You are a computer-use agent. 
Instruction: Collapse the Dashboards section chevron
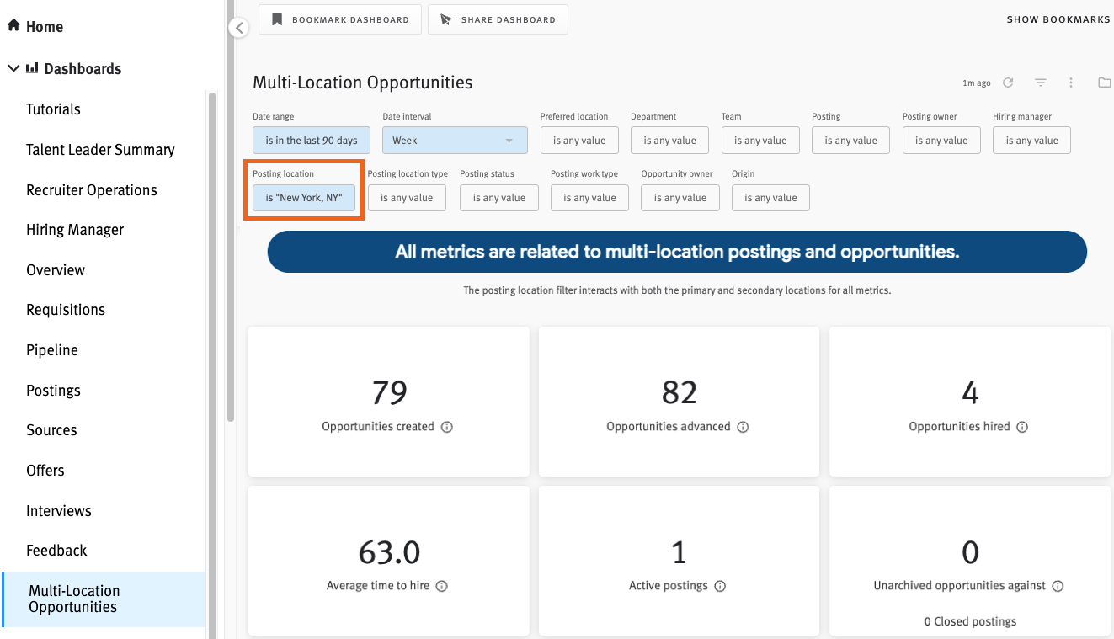point(13,69)
